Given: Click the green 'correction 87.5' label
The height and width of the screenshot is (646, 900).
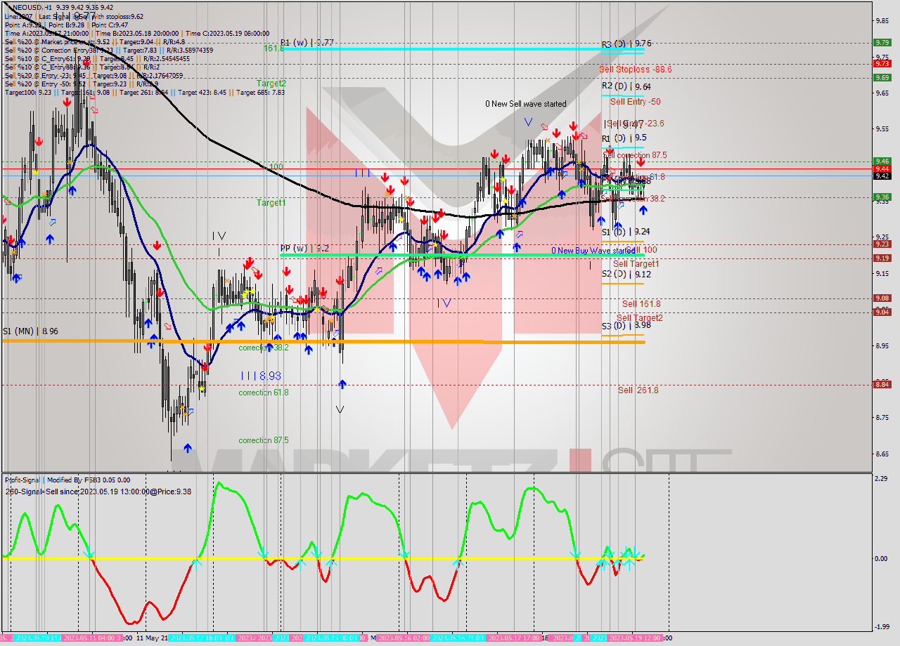Looking at the screenshot, I should coord(264,441).
